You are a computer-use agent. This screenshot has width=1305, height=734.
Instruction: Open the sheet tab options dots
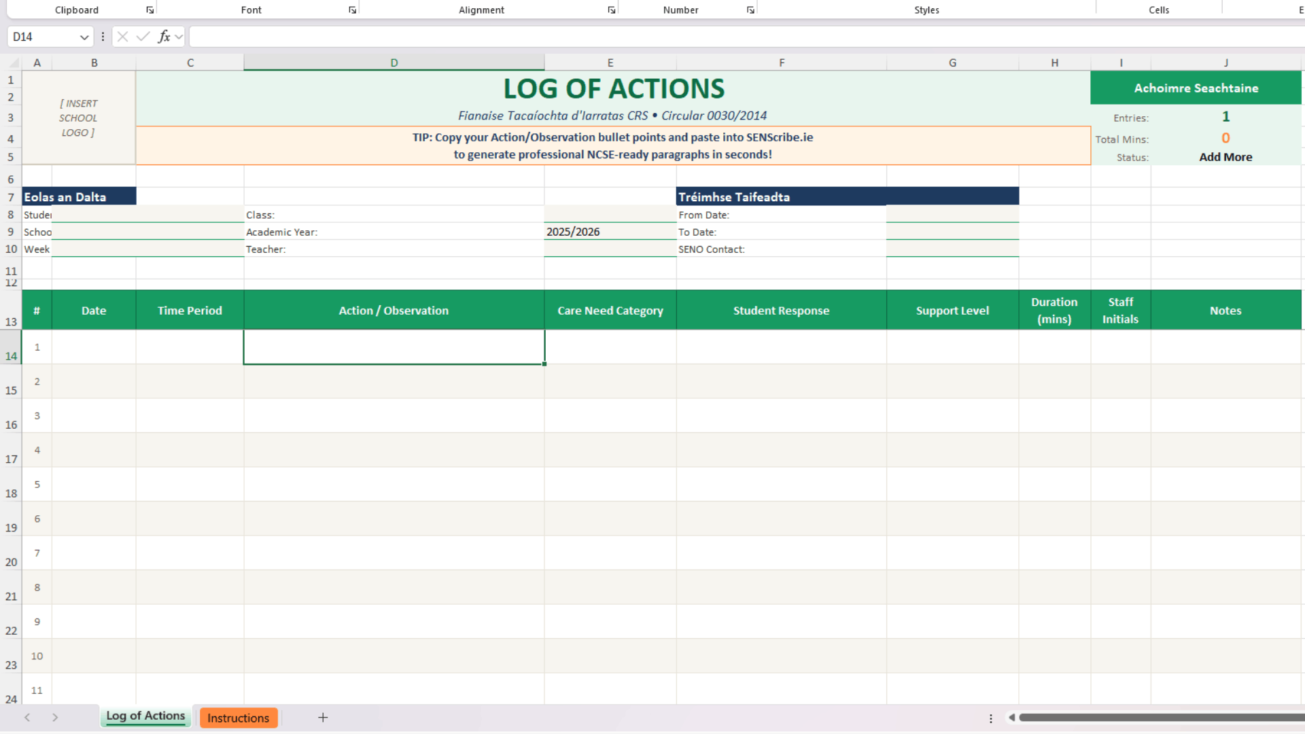point(990,718)
